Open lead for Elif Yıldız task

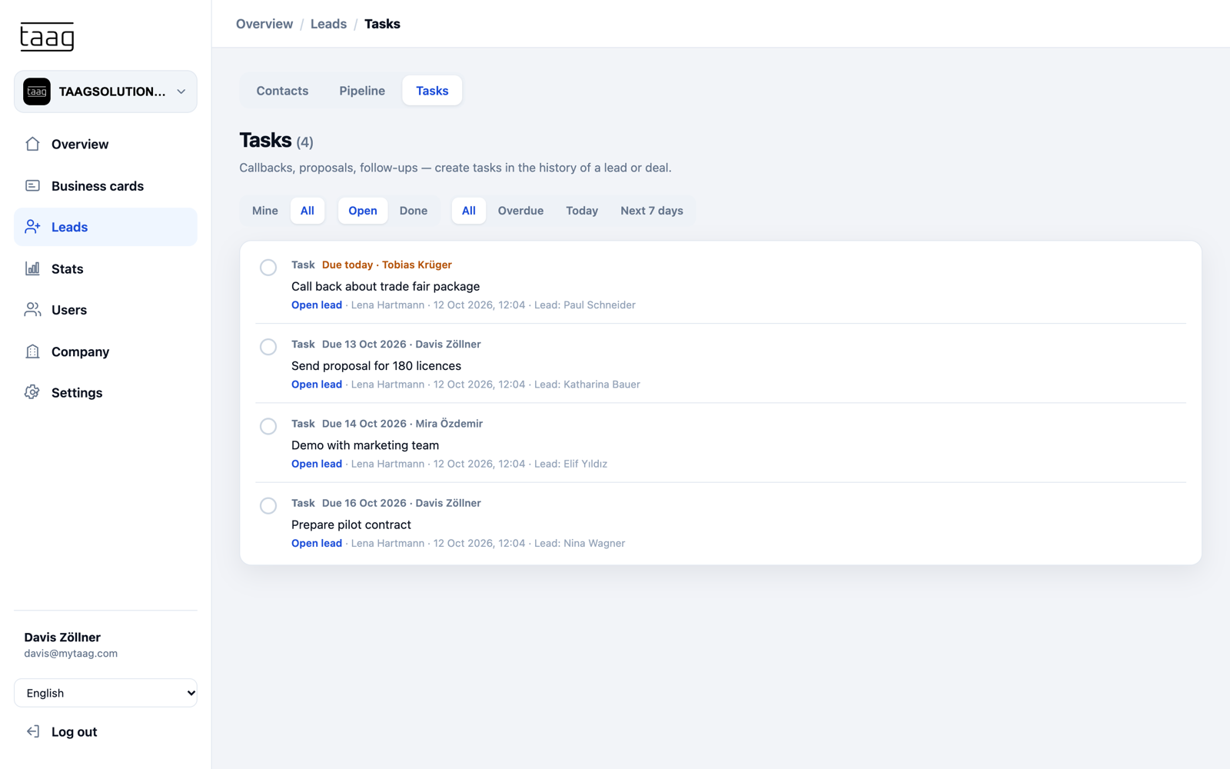(317, 464)
